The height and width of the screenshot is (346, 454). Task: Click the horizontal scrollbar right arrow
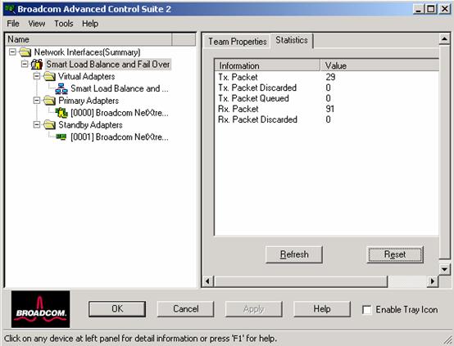[x=433, y=281]
